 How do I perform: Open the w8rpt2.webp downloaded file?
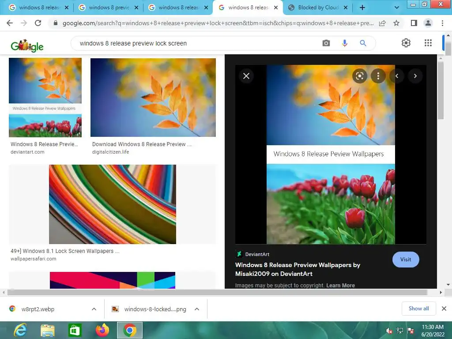(x=38, y=309)
